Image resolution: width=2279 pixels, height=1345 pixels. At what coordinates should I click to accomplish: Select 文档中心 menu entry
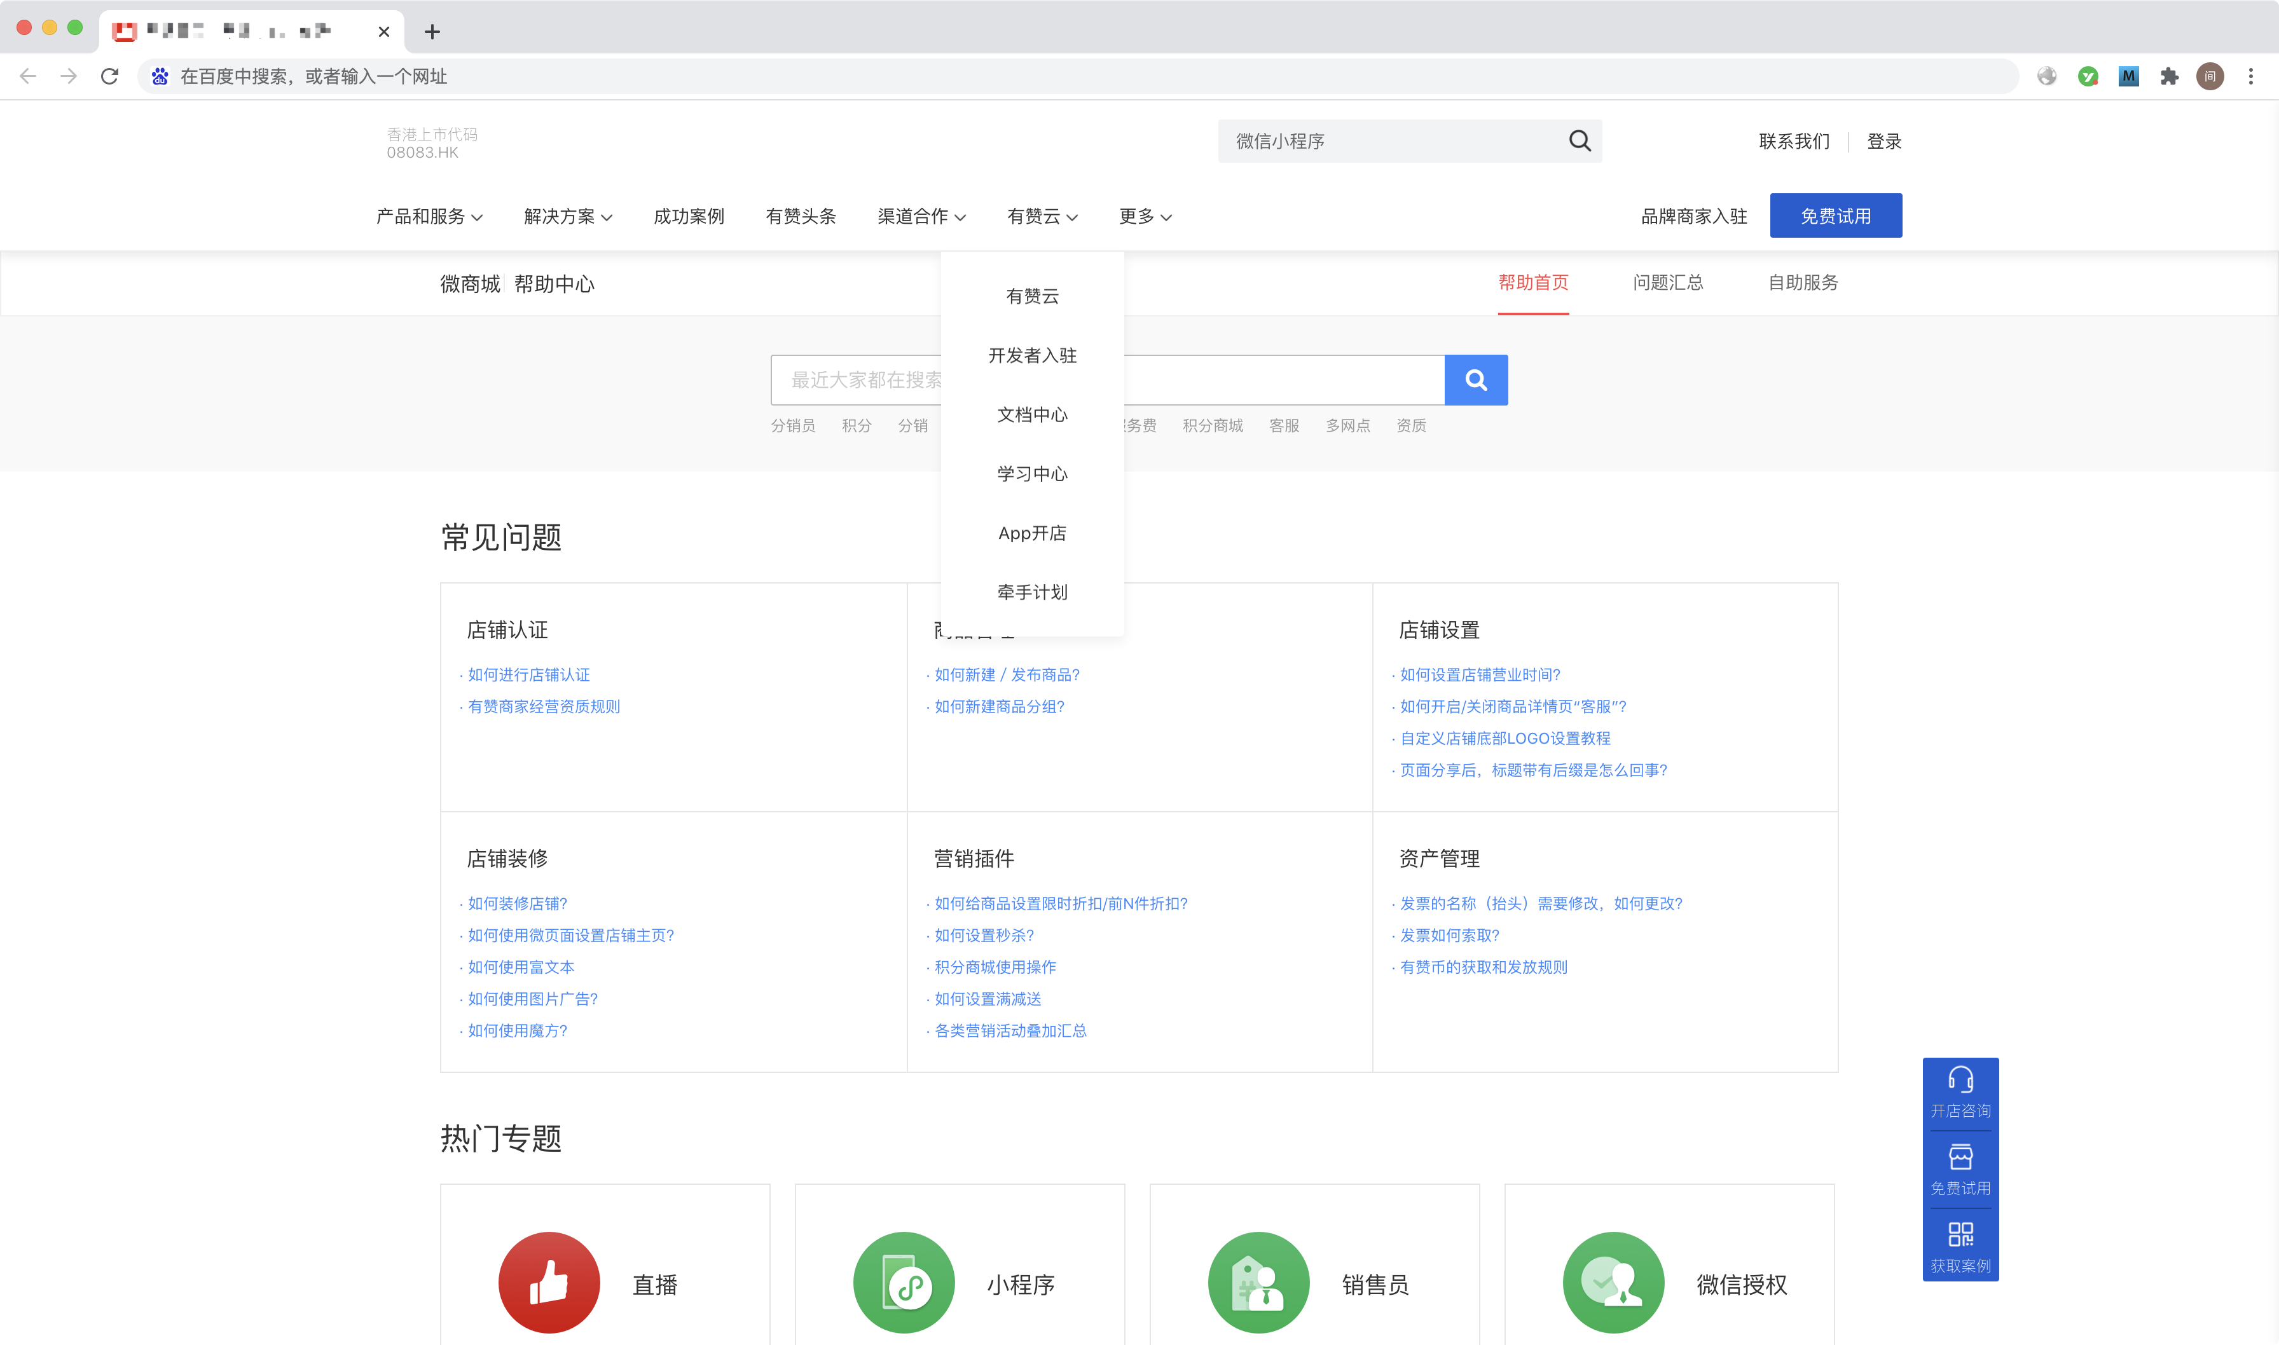point(1033,414)
